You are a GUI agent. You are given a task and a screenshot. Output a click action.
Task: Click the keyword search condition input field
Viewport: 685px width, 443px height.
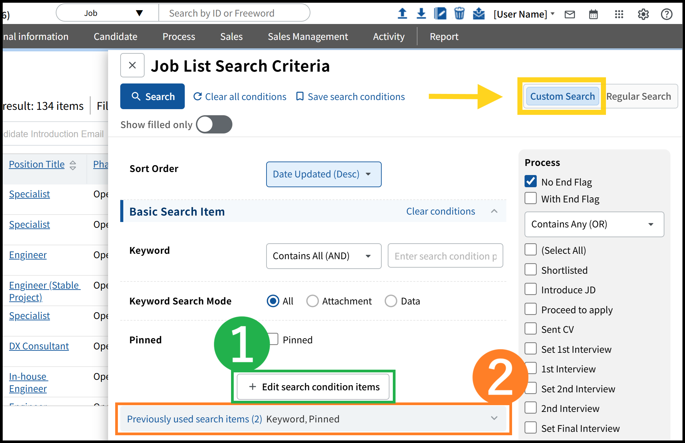pos(445,256)
